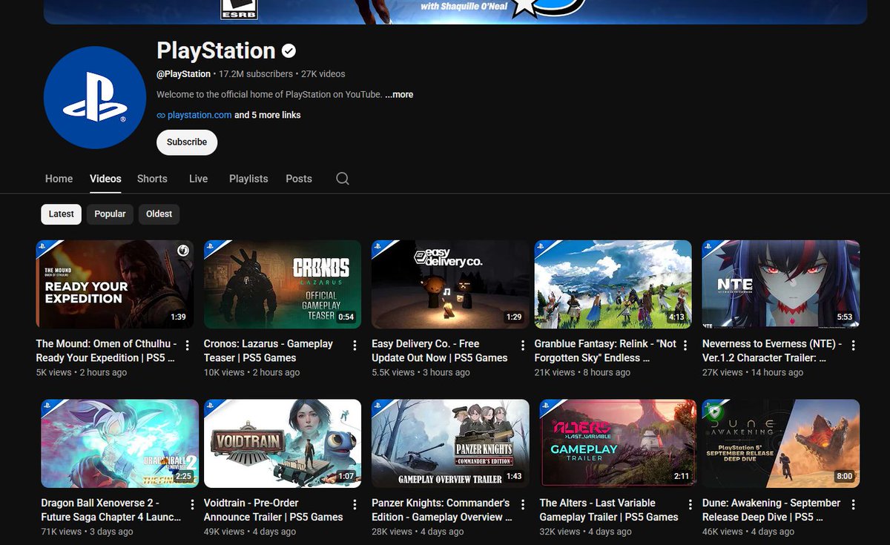890x545 pixels.
Task: Open The Mound: Omen of Cthulhu title
Action: pos(106,351)
